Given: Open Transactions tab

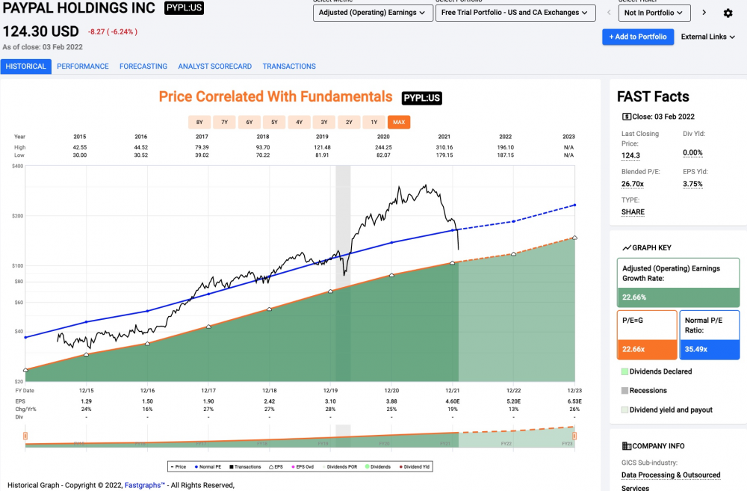Looking at the screenshot, I should pyautogui.click(x=289, y=67).
